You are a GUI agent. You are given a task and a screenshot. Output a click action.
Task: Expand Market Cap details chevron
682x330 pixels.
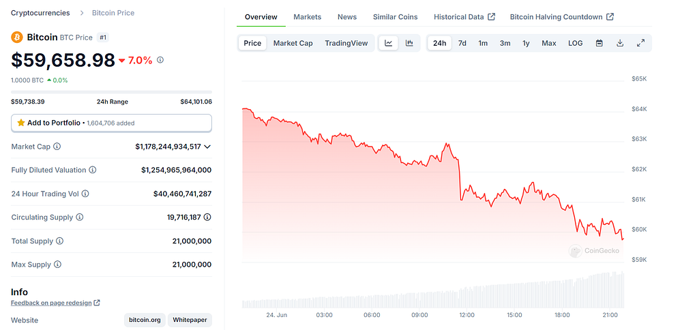(207, 147)
